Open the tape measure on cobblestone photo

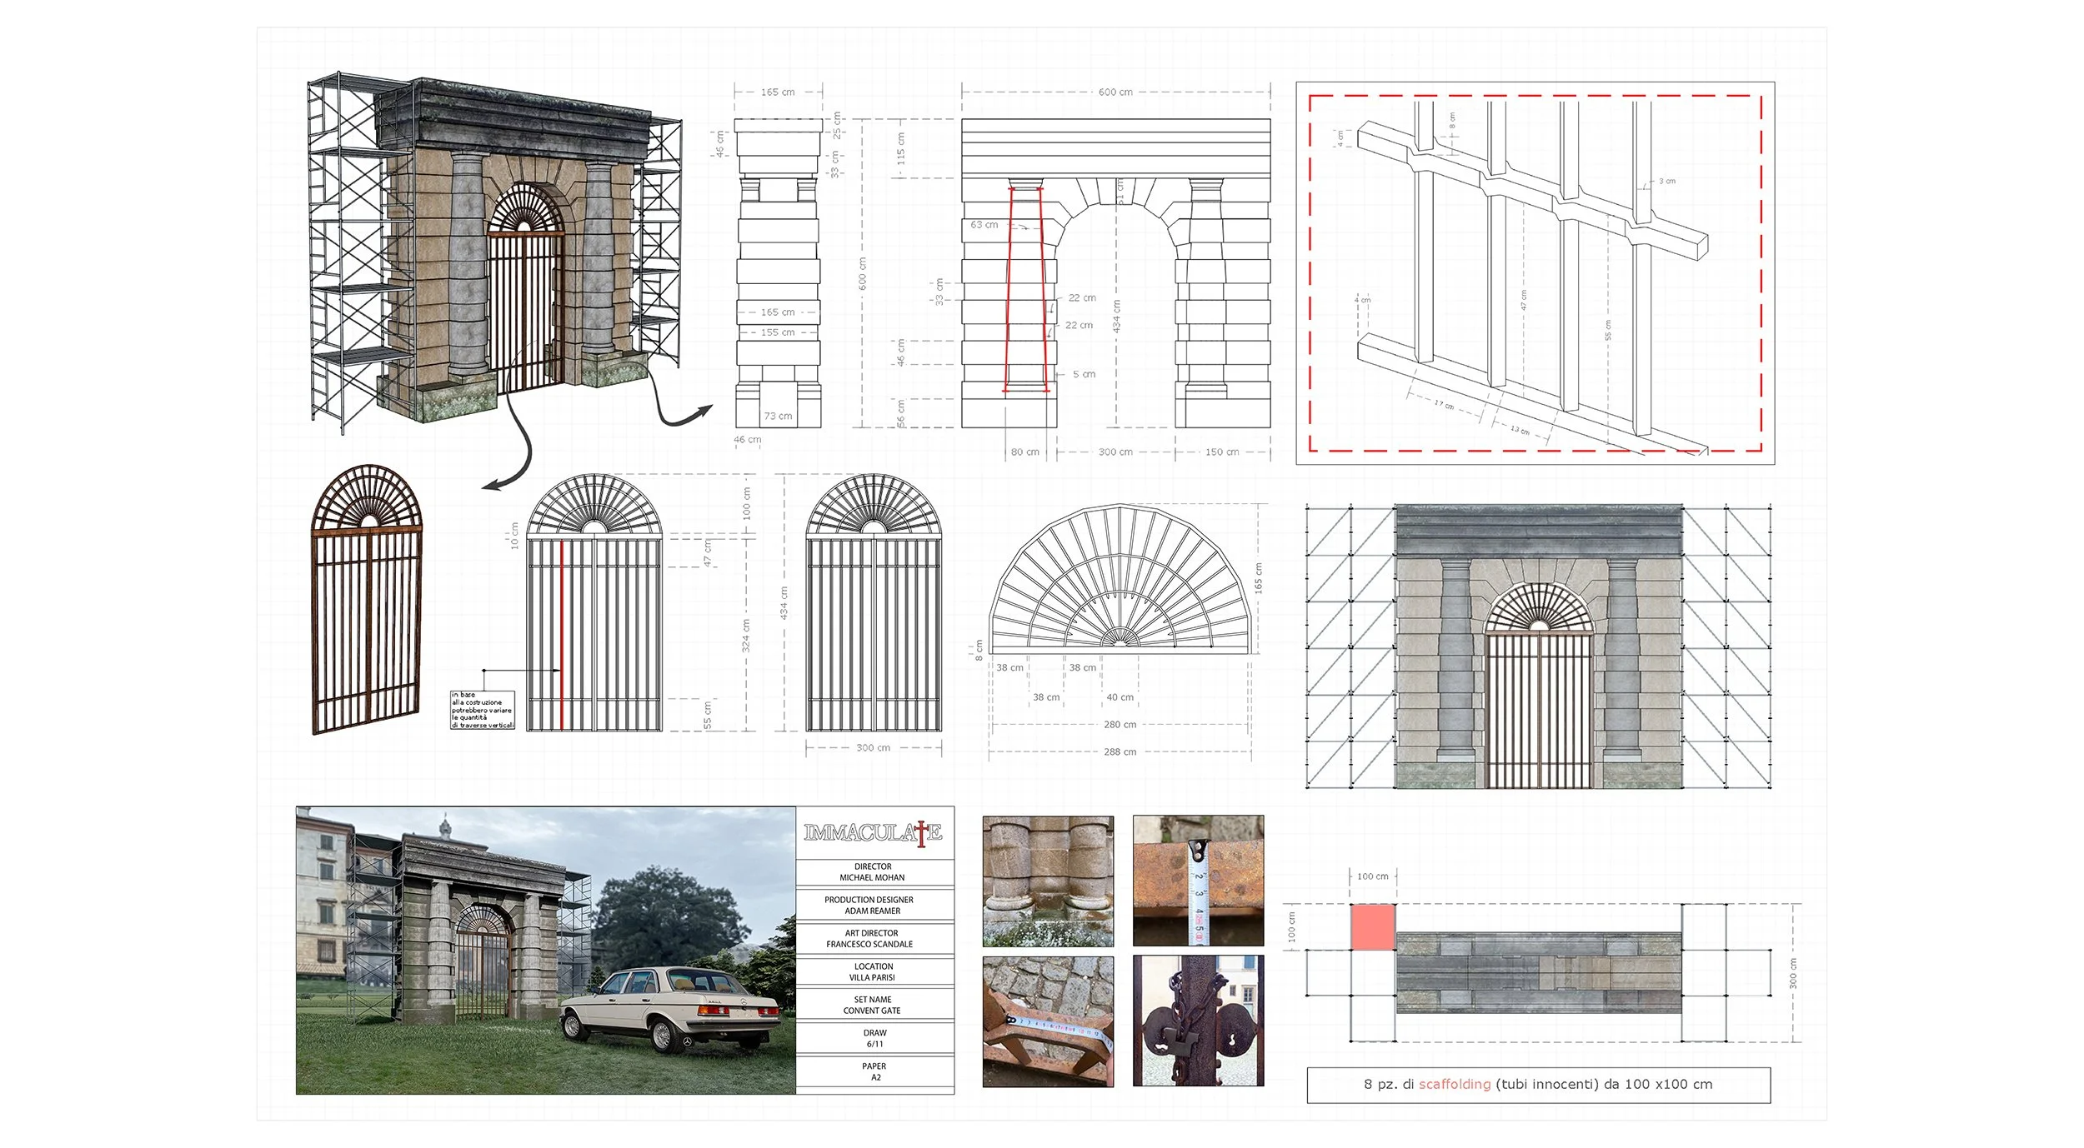coord(1048,1021)
